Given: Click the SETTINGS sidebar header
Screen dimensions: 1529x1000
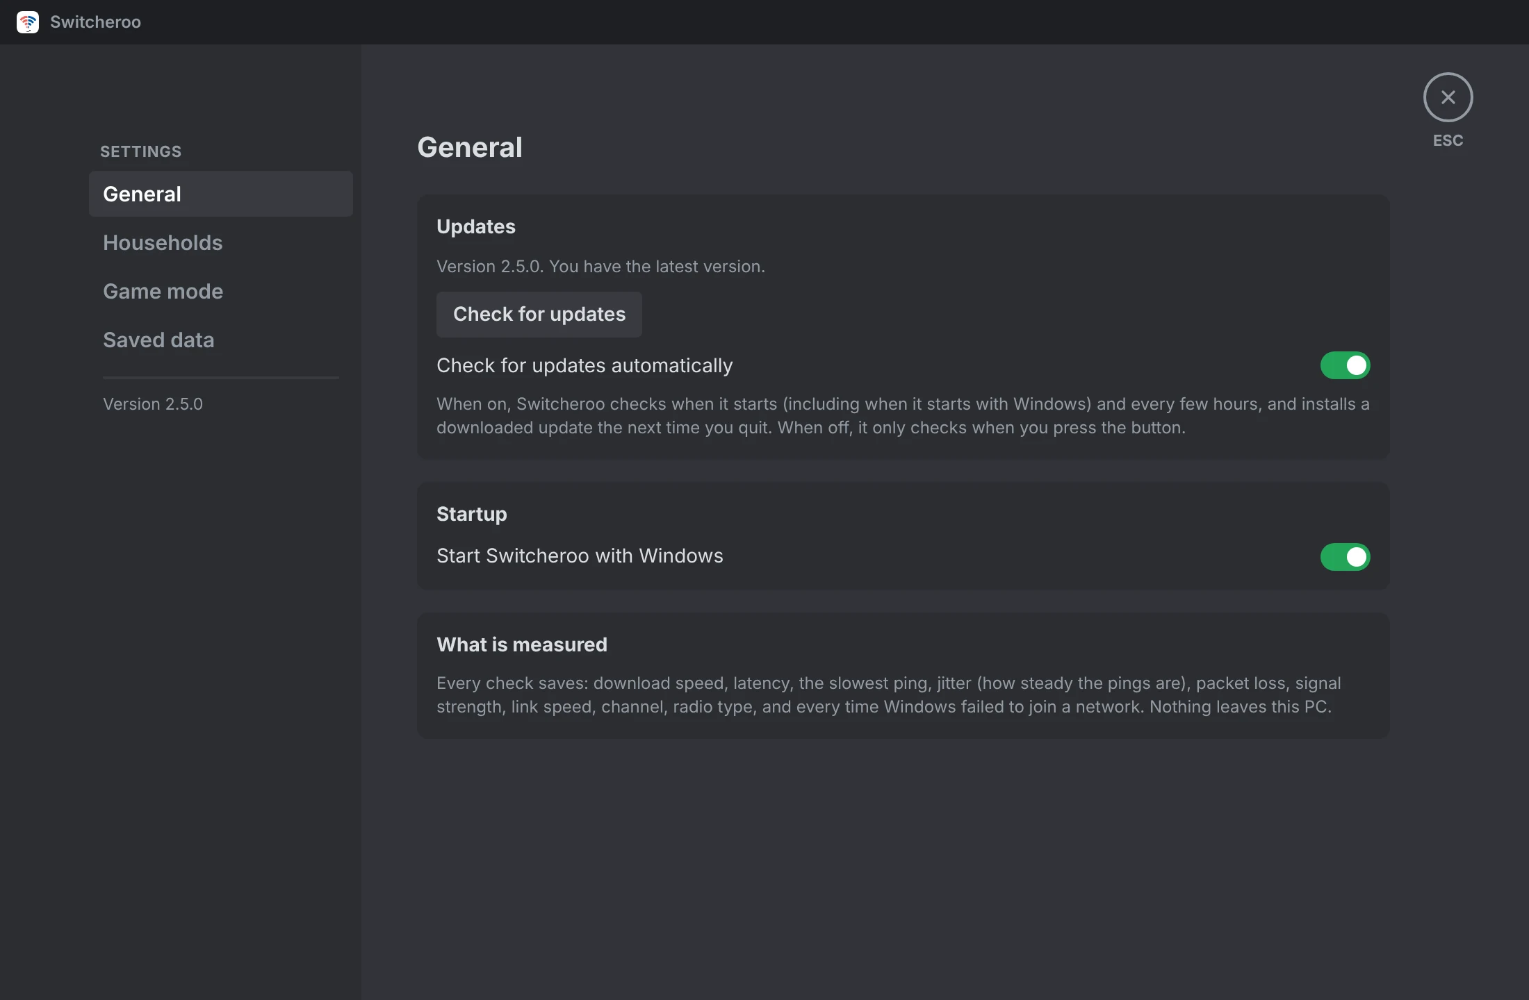Looking at the screenshot, I should [x=140, y=151].
